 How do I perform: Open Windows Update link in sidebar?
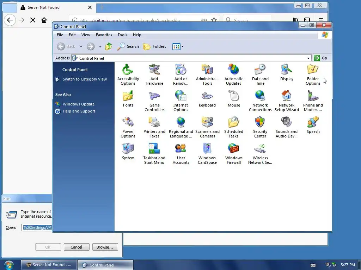click(79, 104)
